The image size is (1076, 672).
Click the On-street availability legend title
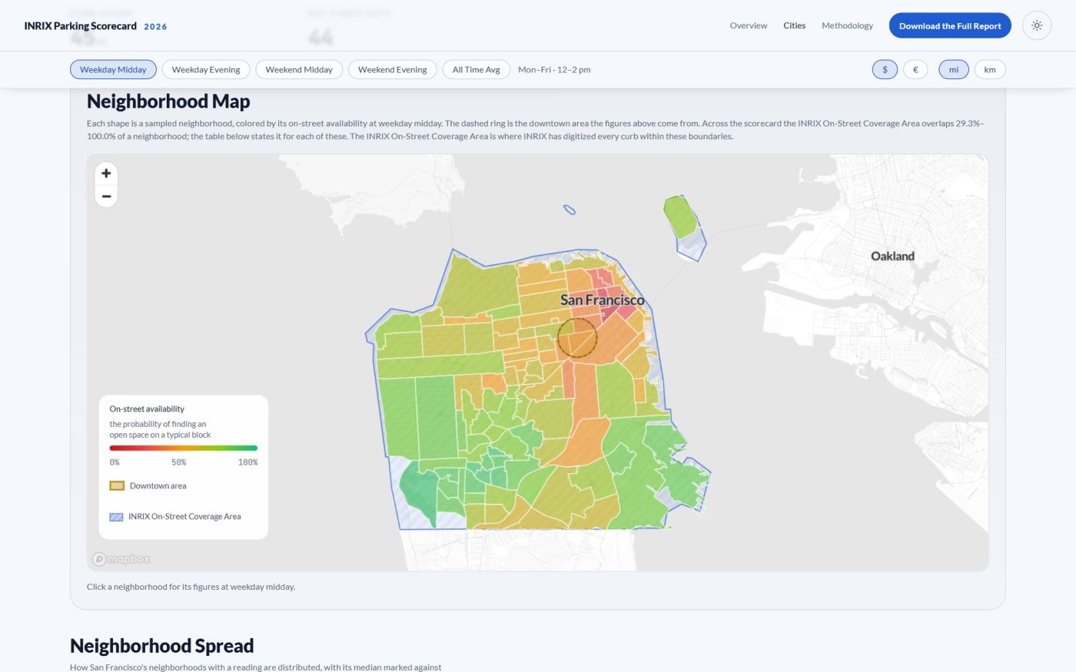[147, 409]
